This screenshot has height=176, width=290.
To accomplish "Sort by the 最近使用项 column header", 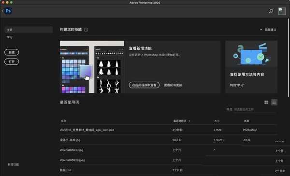I will click(x=180, y=121).
